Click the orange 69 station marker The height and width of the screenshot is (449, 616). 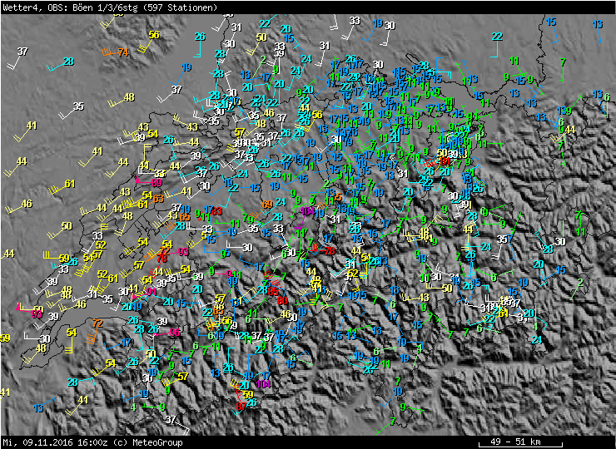point(267,205)
